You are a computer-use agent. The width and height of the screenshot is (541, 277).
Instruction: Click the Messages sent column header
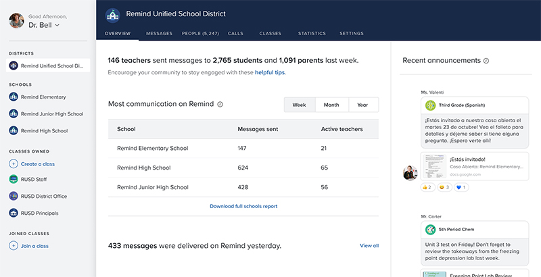[258, 129]
